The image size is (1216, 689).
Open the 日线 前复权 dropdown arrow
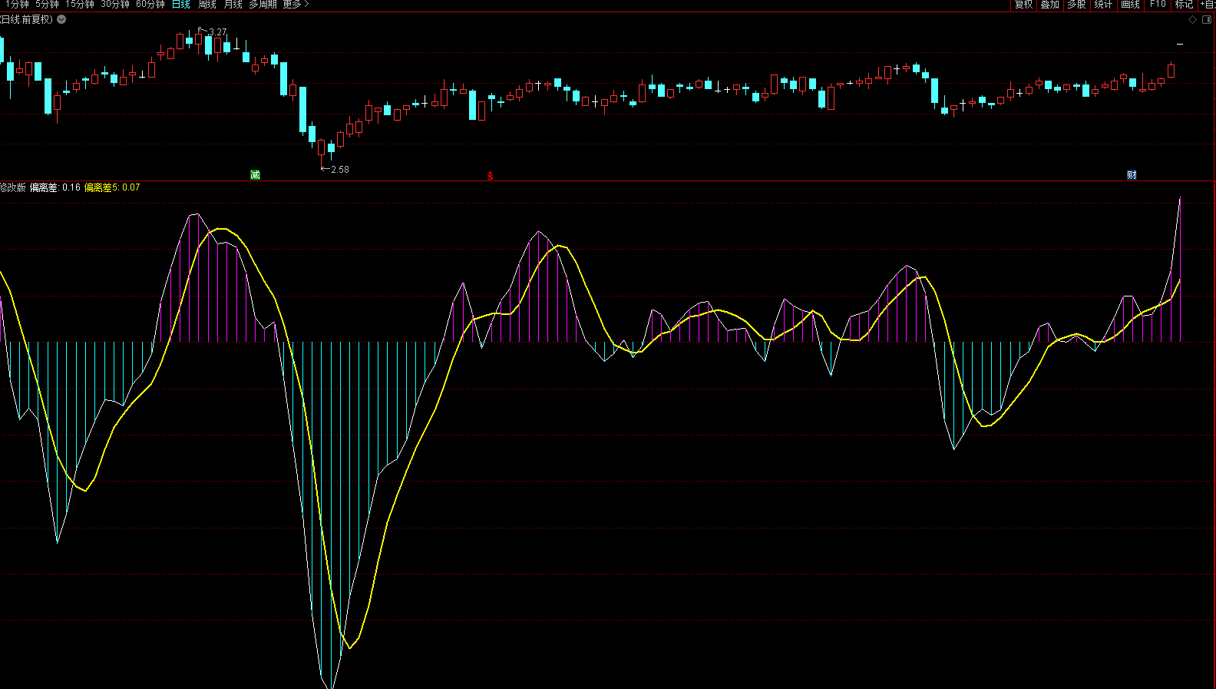(61, 20)
